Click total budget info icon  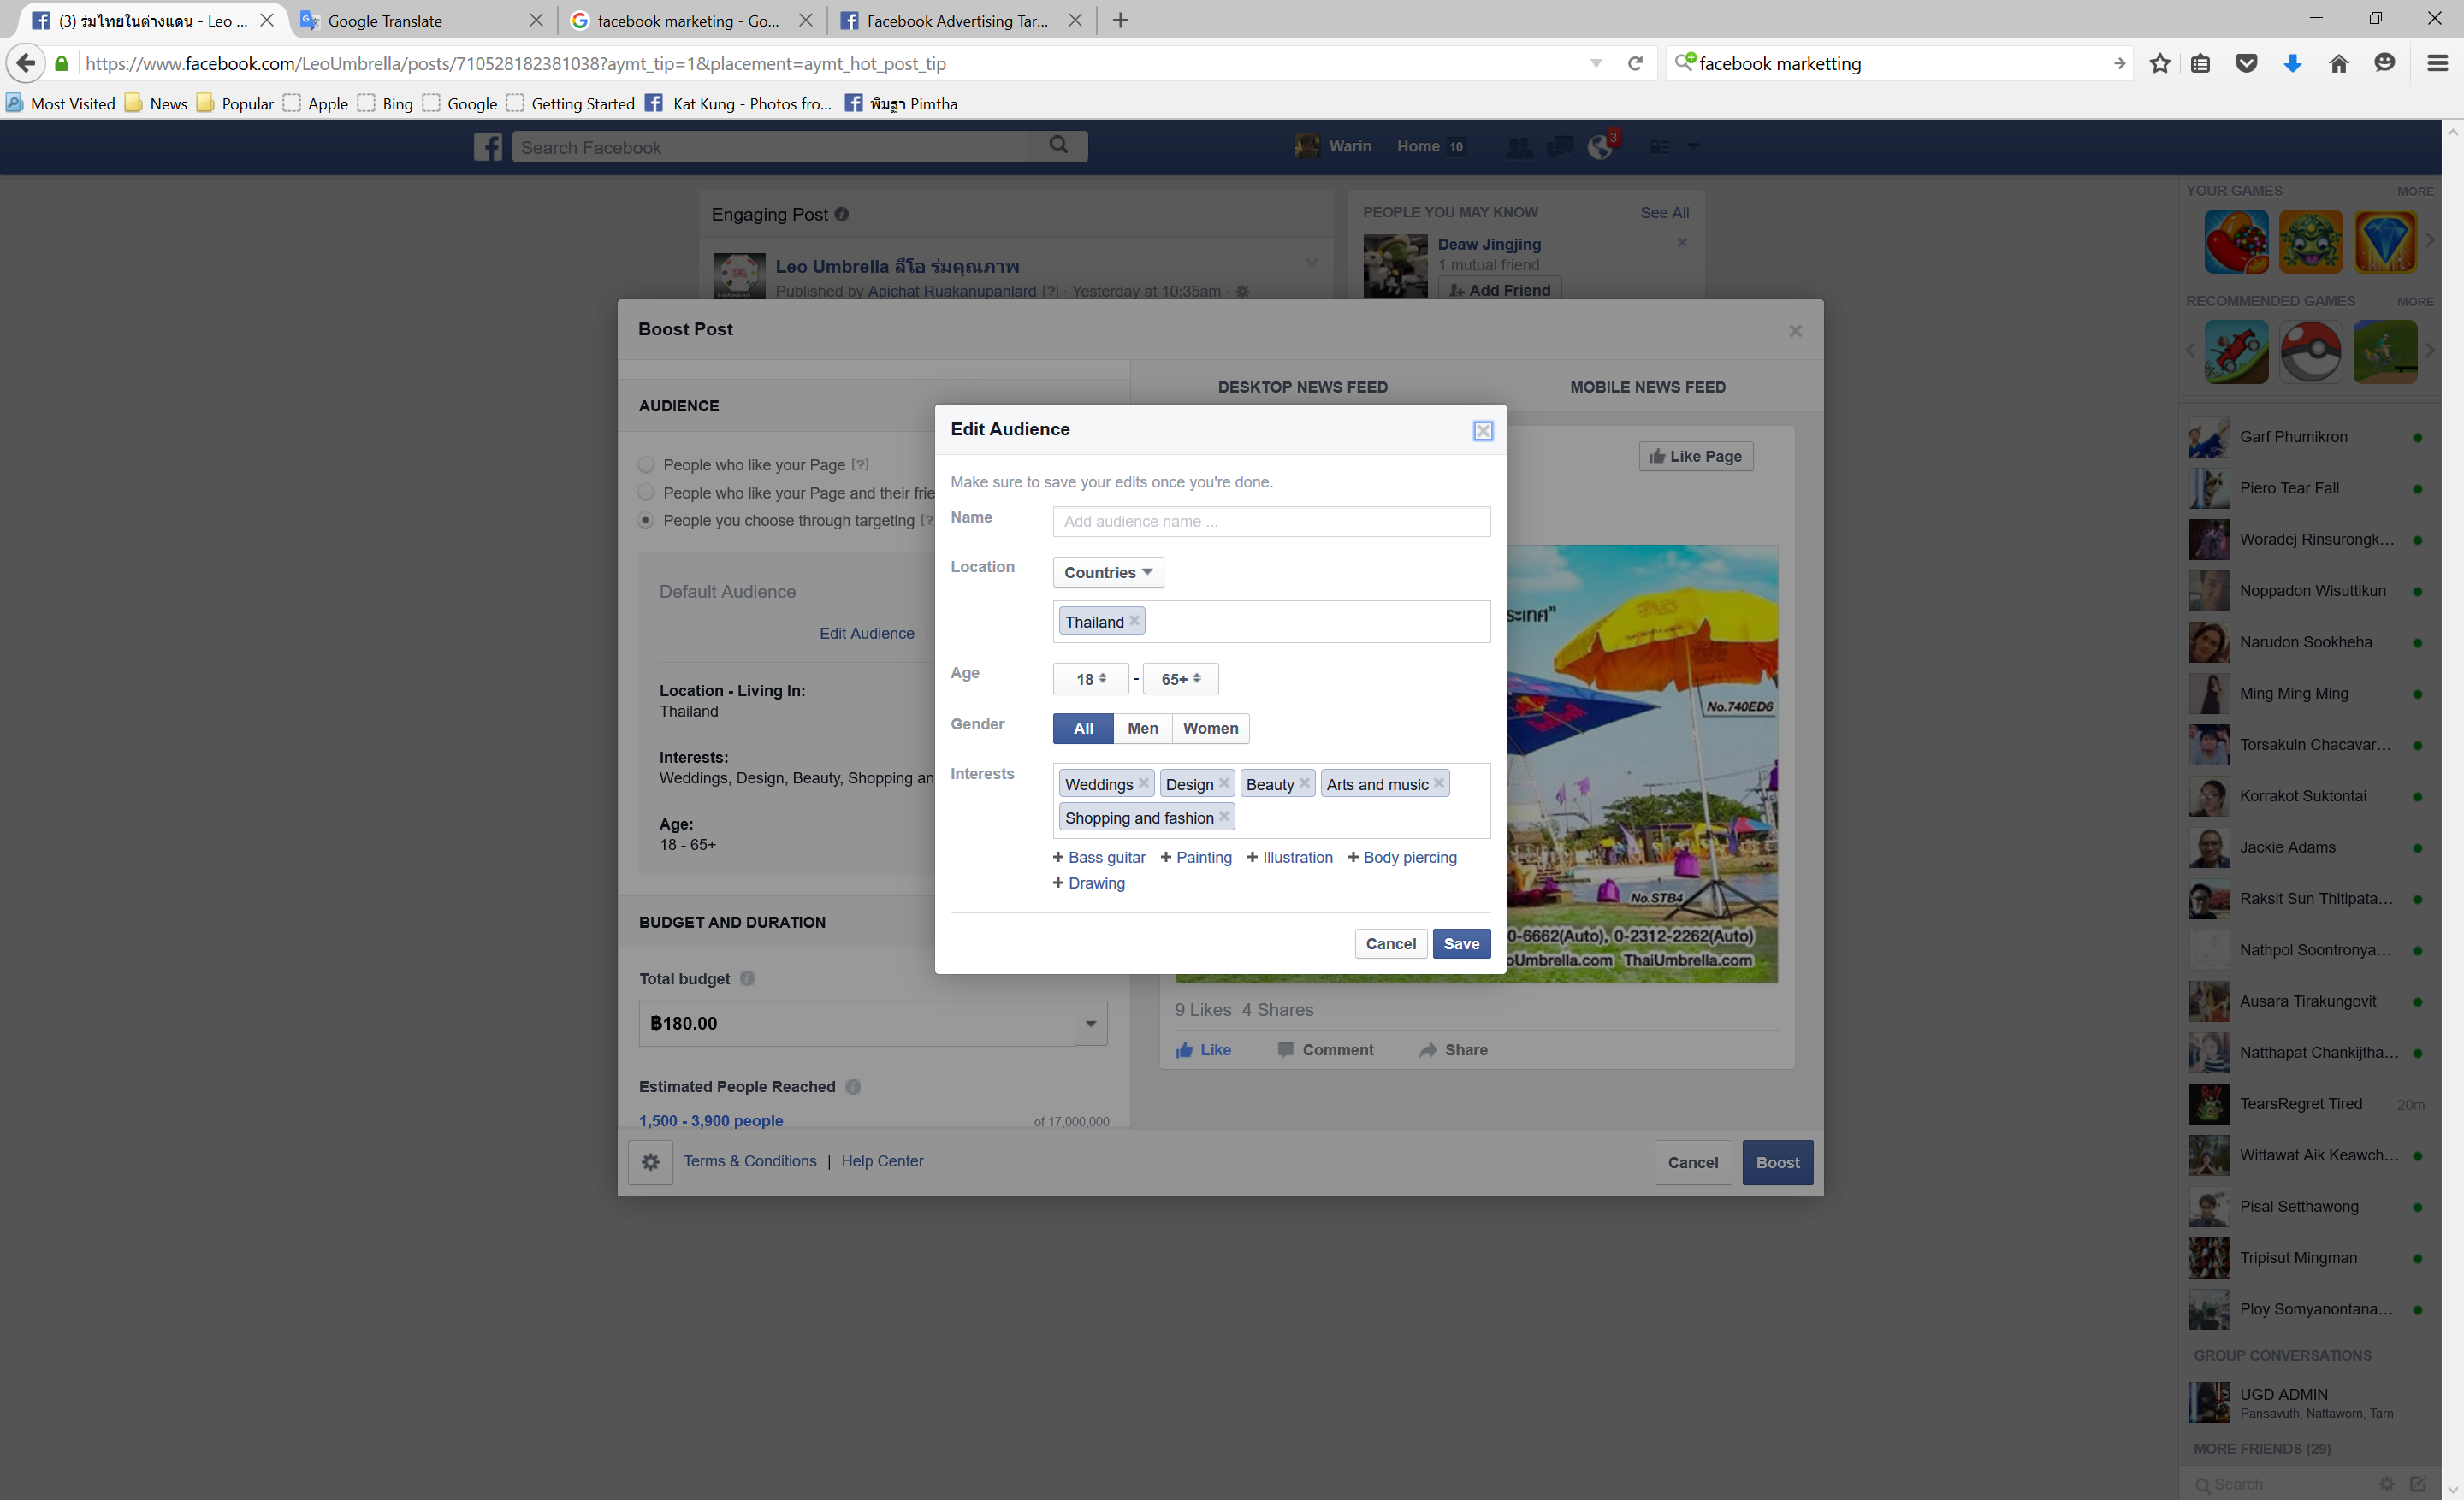pyautogui.click(x=747, y=978)
